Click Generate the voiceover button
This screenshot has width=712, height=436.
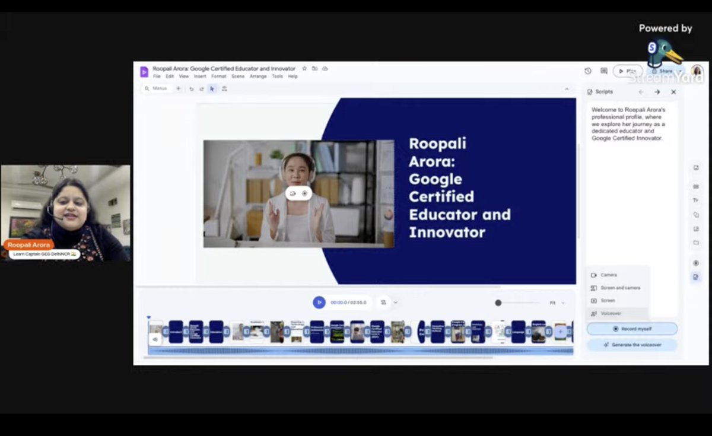(632, 345)
